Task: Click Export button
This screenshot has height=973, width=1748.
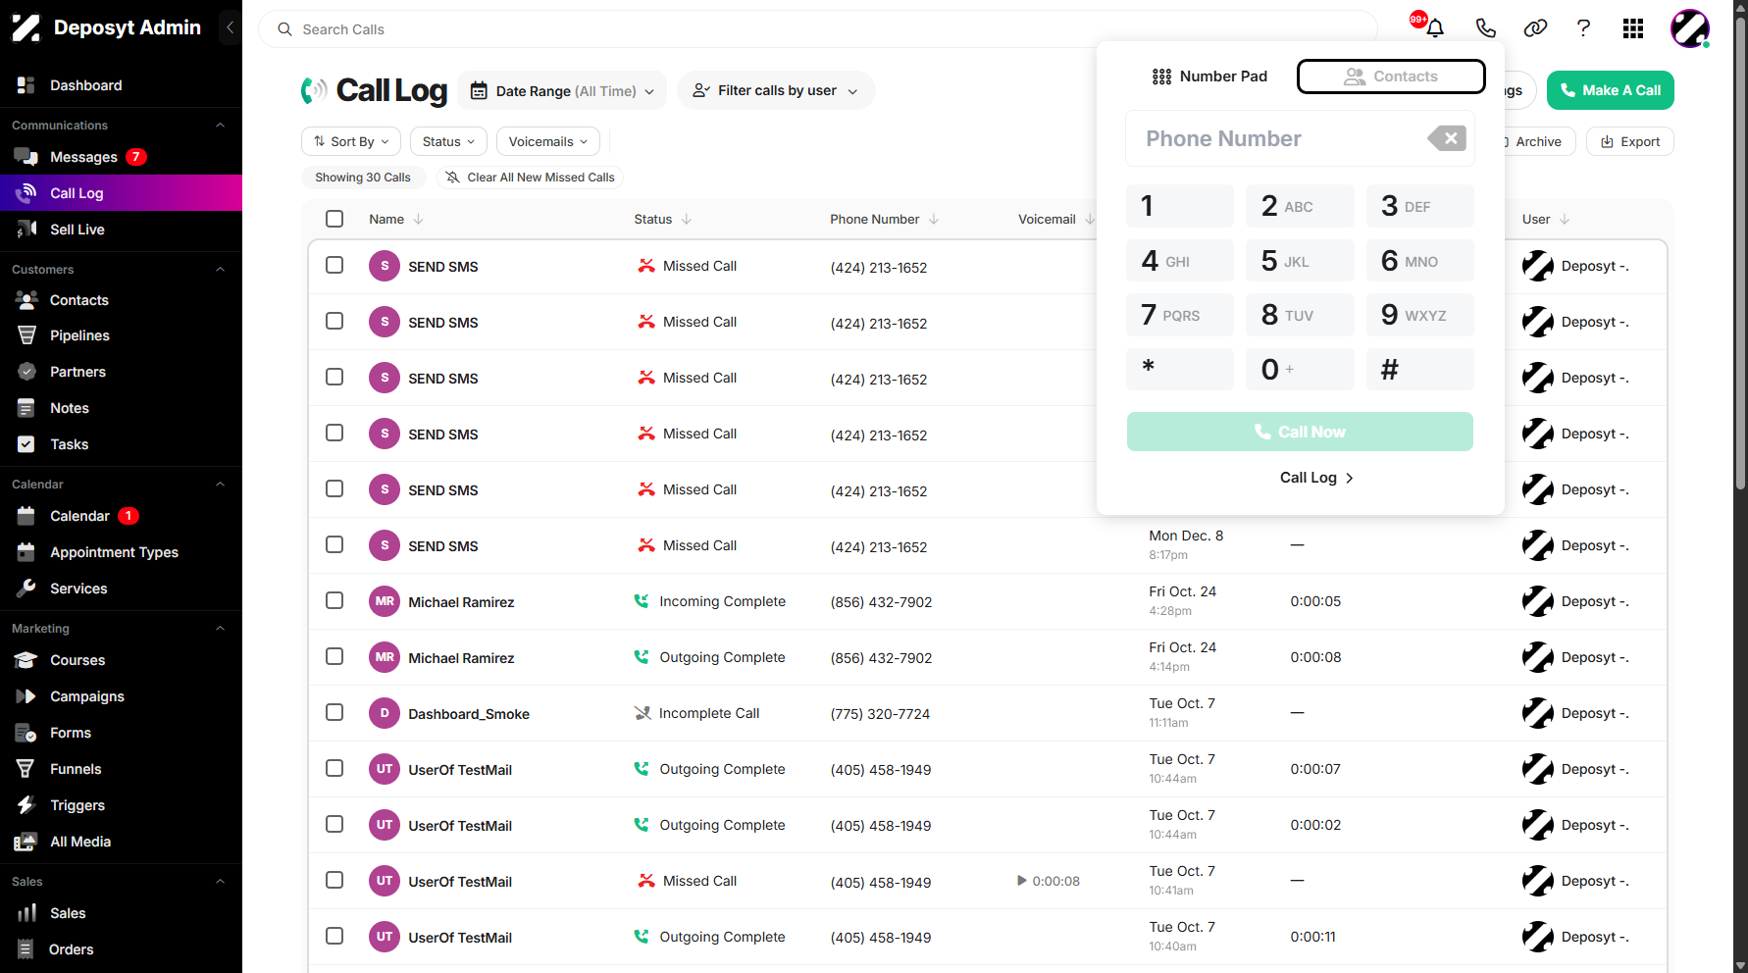Action: (x=1630, y=141)
